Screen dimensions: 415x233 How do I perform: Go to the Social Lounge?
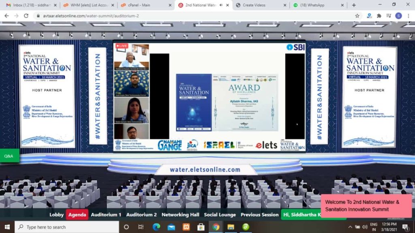tap(220, 215)
